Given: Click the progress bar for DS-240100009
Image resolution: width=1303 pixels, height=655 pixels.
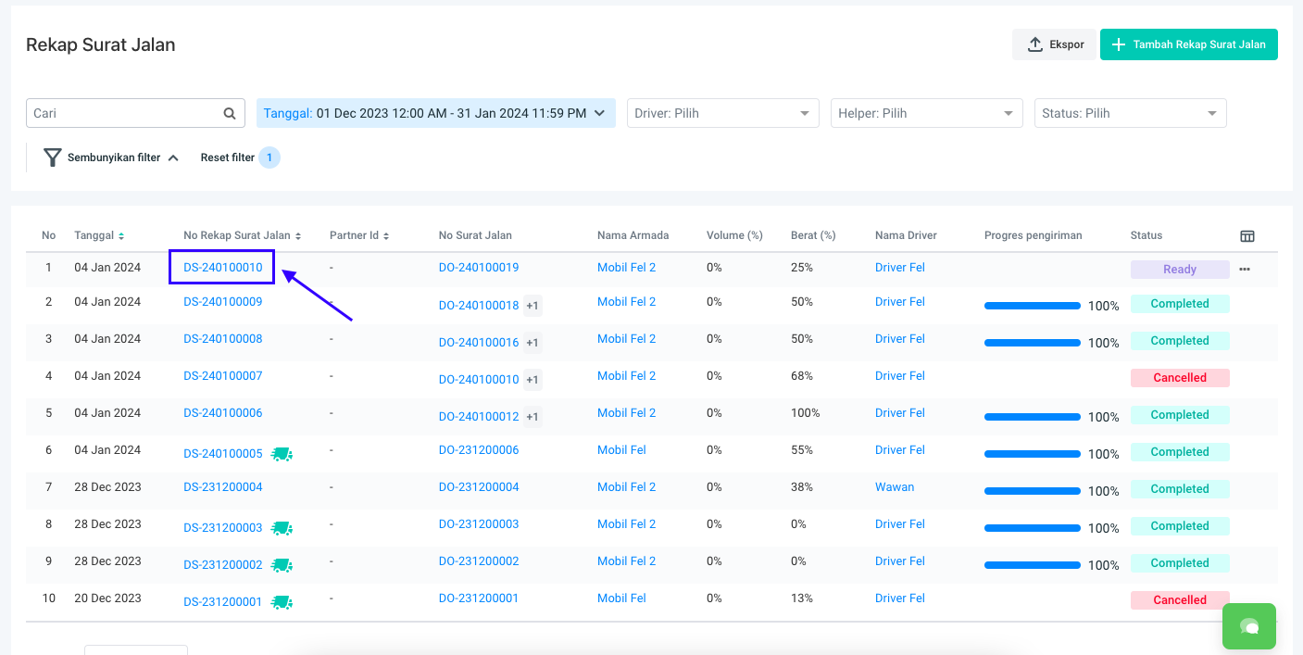Looking at the screenshot, I should tap(1032, 305).
